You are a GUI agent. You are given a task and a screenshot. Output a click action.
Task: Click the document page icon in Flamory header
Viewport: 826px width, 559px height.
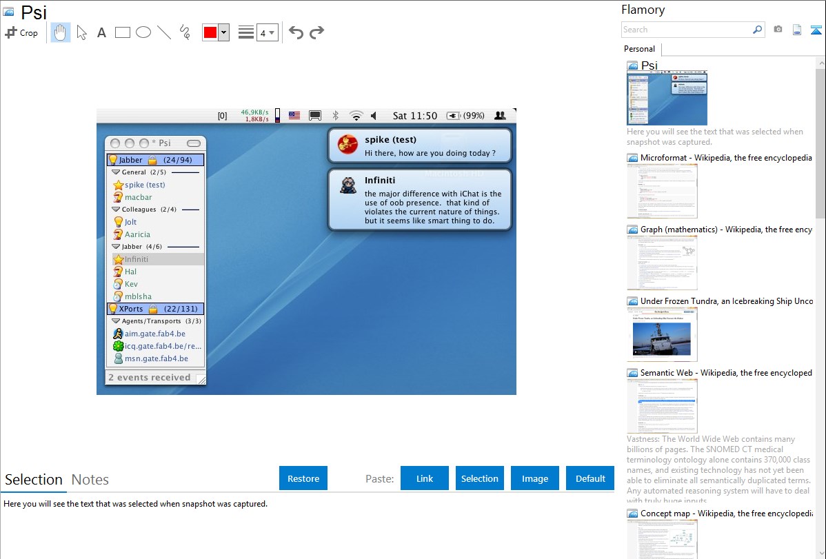797,30
